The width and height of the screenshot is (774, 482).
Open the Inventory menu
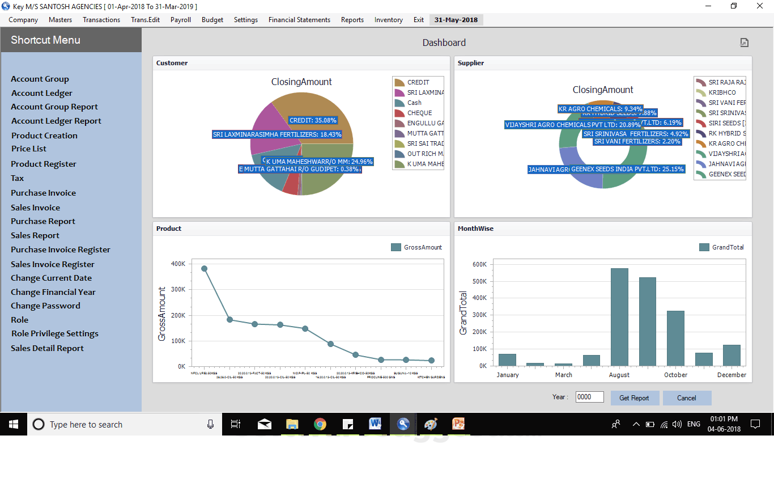click(x=389, y=20)
